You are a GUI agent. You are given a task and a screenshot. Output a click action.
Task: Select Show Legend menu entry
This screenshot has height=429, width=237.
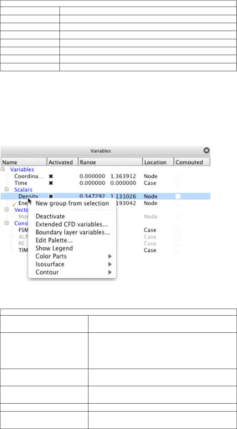[72, 248]
